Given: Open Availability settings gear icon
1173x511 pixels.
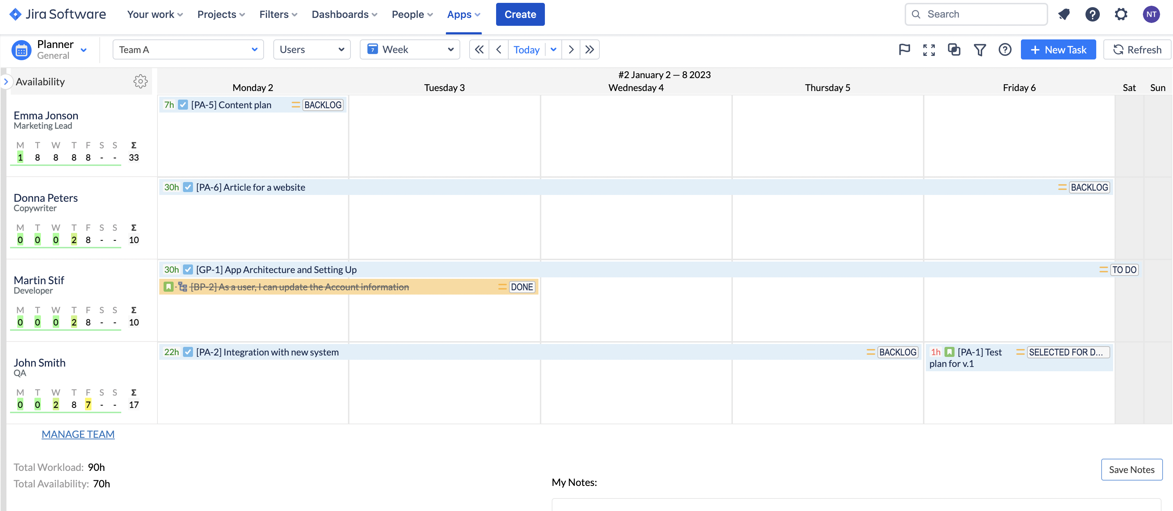Looking at the screenshot, I should coord(141,81).
